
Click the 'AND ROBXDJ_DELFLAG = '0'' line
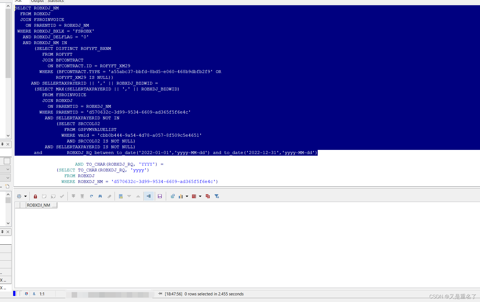point(56,37)
